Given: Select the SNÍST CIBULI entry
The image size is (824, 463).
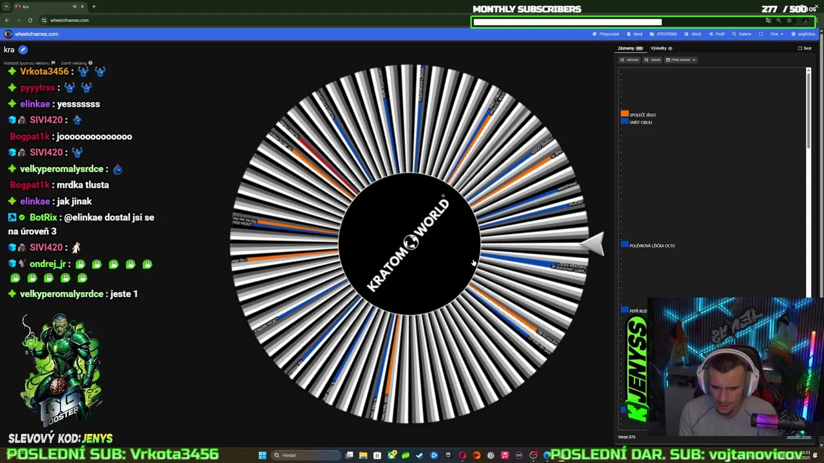Looking at the screenshot, I should coord(641,122).
